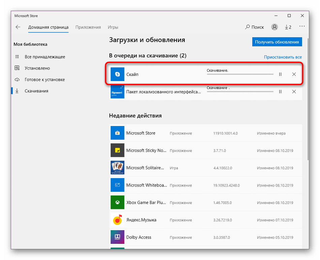Pause the Скайп download
Viewport: 320px width, 260px height.
click(x=280, y=74)
